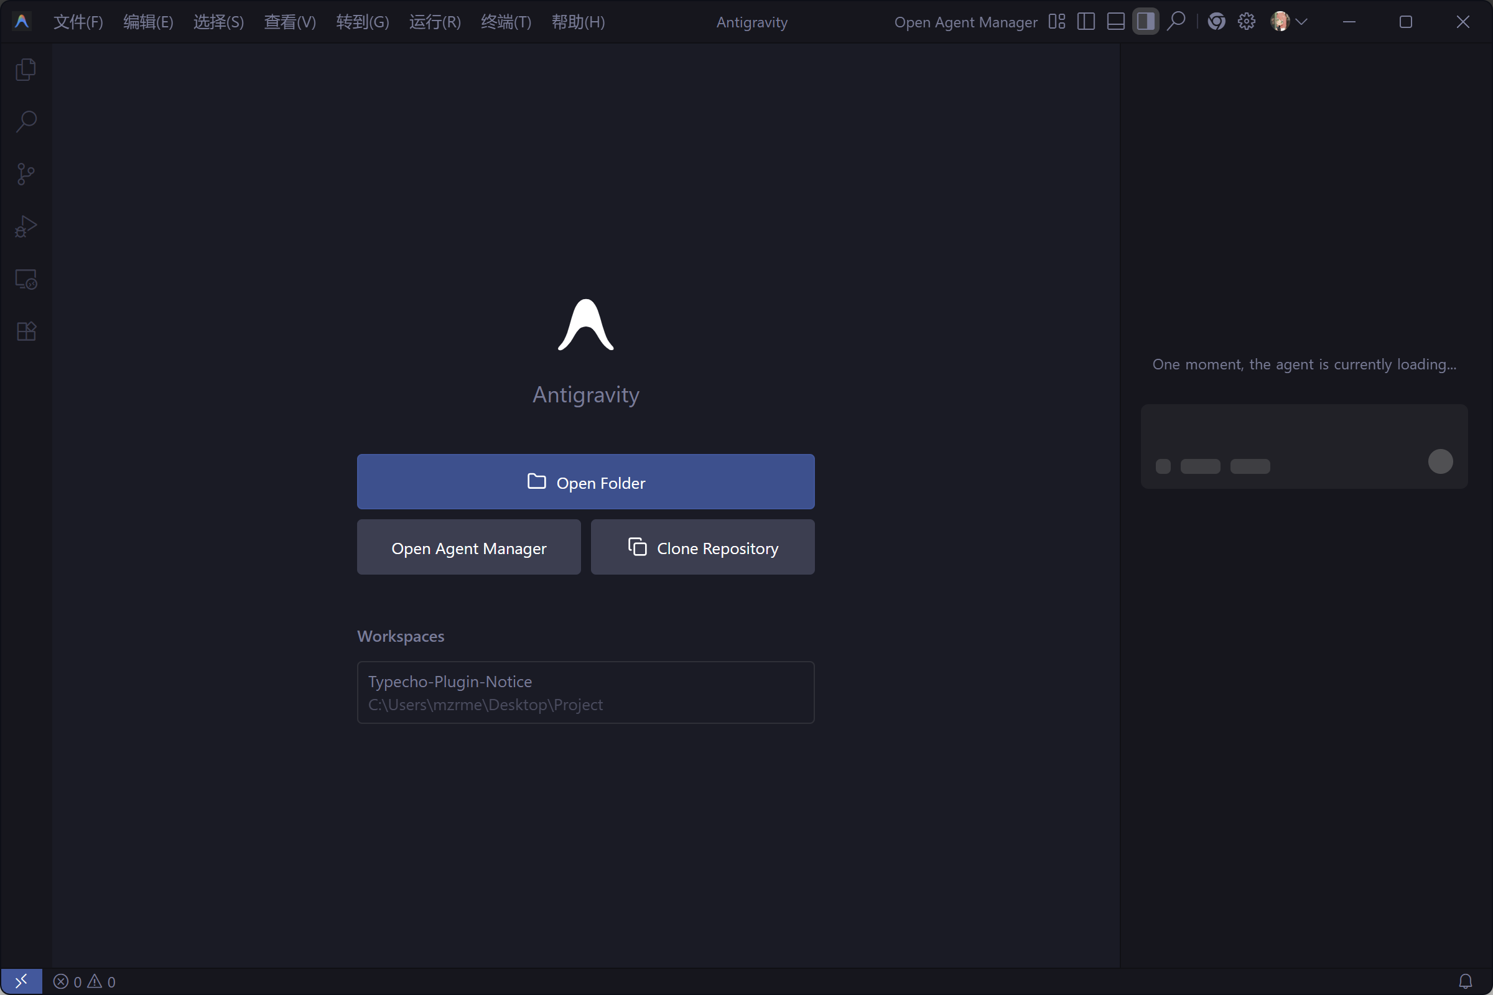Open the 文件(F) menu
Screen dimensions: 1493x995
78,22
